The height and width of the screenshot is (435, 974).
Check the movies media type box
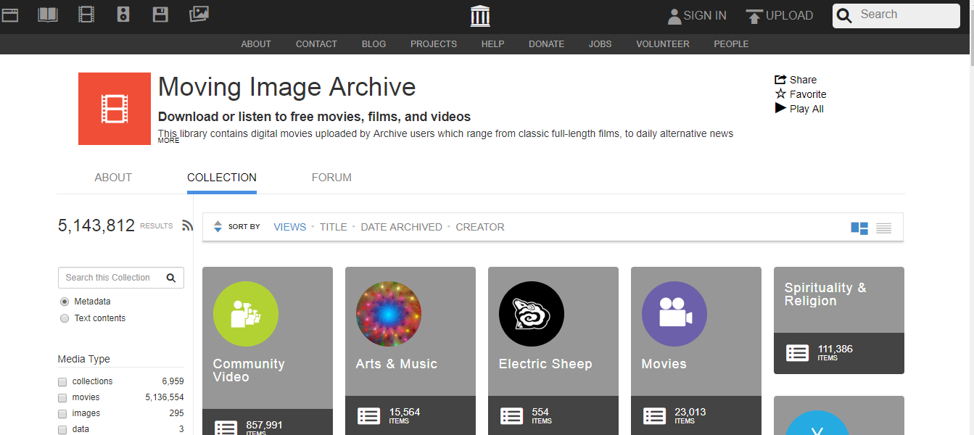coord(62,397)
